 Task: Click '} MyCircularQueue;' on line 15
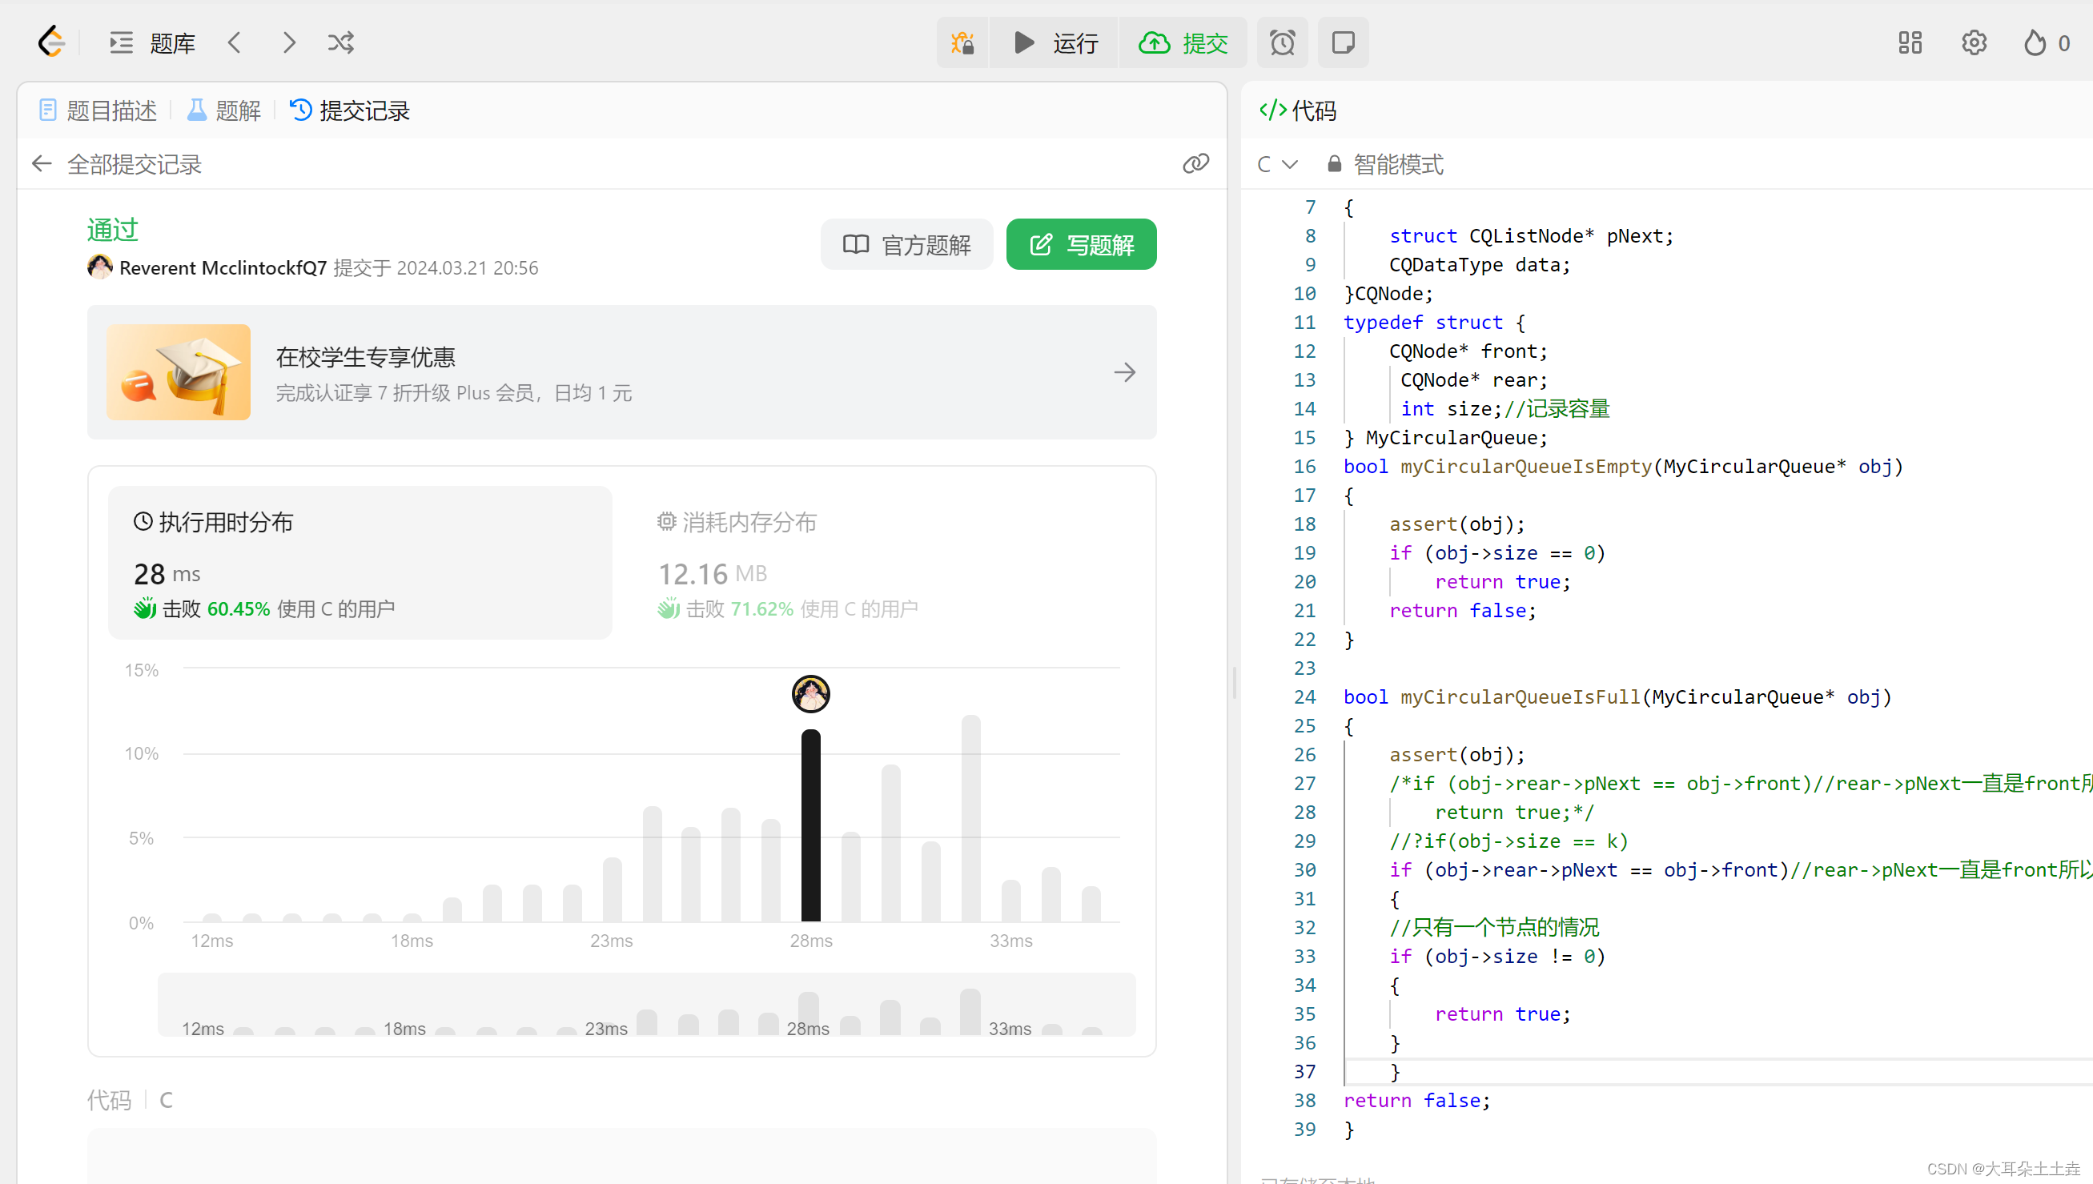tap(1445, 437)
